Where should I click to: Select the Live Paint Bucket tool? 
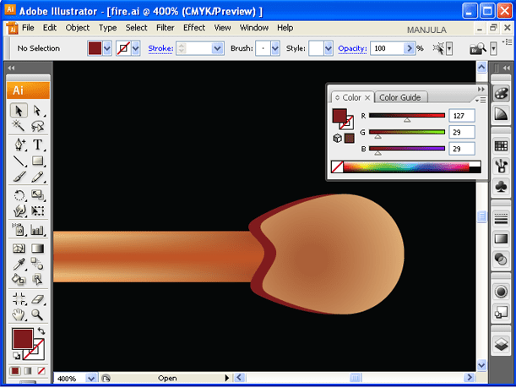[x=19, y=280]
